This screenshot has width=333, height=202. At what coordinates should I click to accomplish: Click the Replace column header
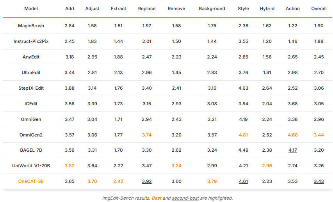147,9
